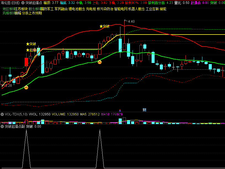Select the 储能 concept sector
This screenshot has width=225, height=169.
pos(163,9)
